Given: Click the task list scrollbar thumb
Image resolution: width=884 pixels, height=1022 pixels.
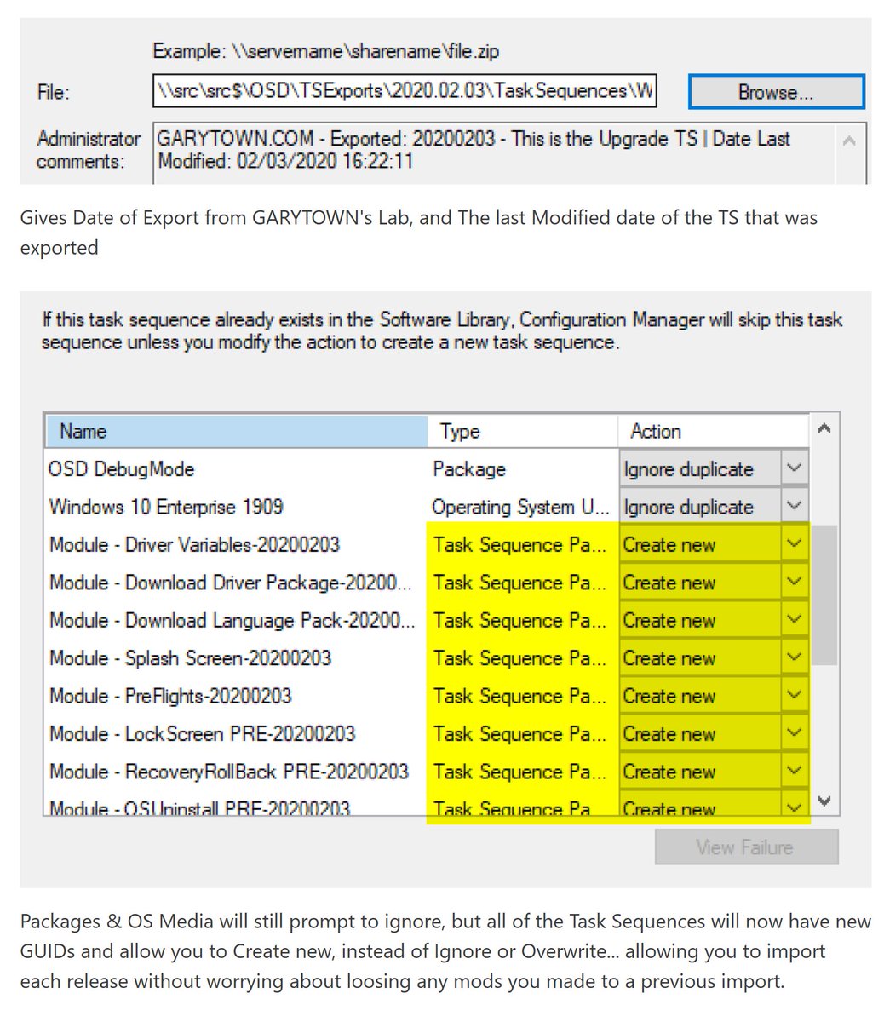Looking at the screenshot, I should click(x=824, y=595).
